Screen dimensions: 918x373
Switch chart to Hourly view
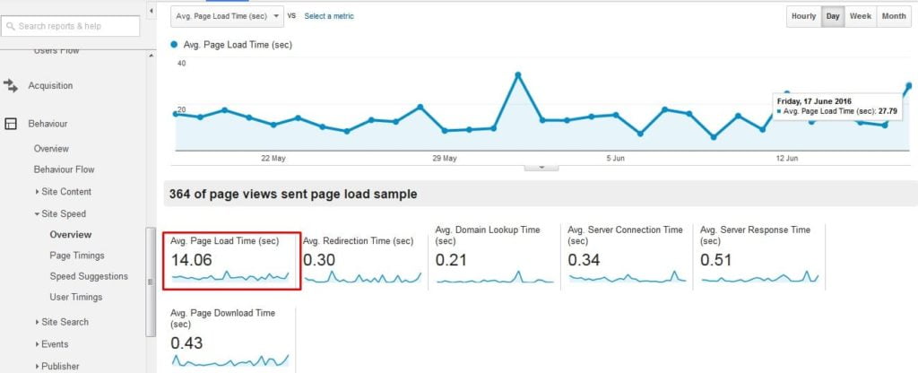click(803, 16)
